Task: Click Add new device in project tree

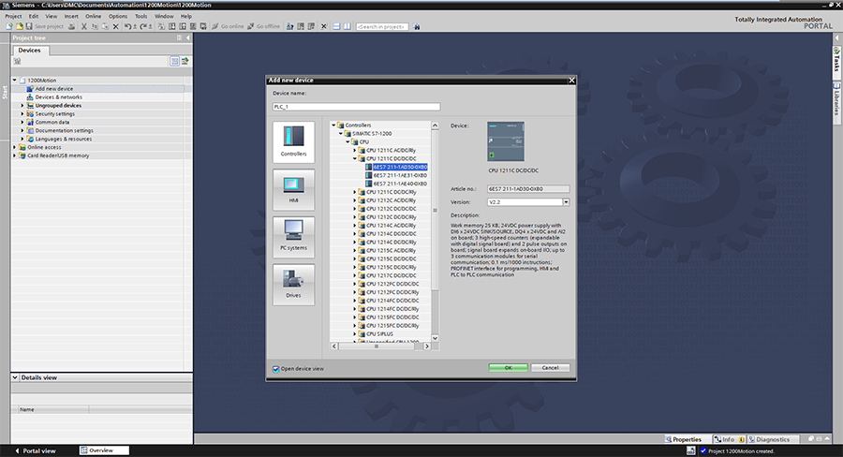Action: pyautogui.click(x=53, y=89)
